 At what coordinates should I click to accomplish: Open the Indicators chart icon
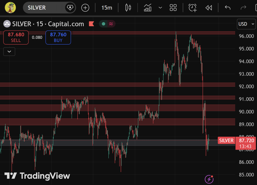[x=148, y=8]
